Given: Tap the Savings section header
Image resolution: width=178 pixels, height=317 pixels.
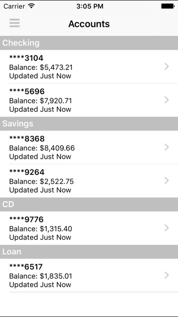Looking at the screenshot, I should [x=89, y=123].
